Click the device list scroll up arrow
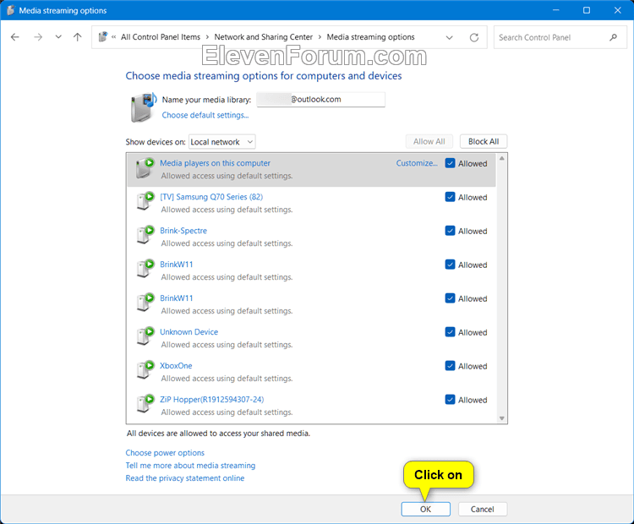Screen dimensions: 634x524 click(502, 159)
